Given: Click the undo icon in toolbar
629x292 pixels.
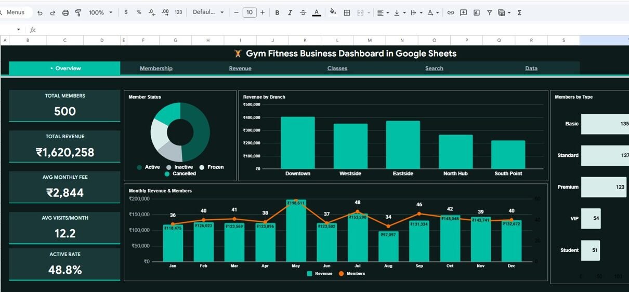Looking at the screenshot, I should click(40, 12).
